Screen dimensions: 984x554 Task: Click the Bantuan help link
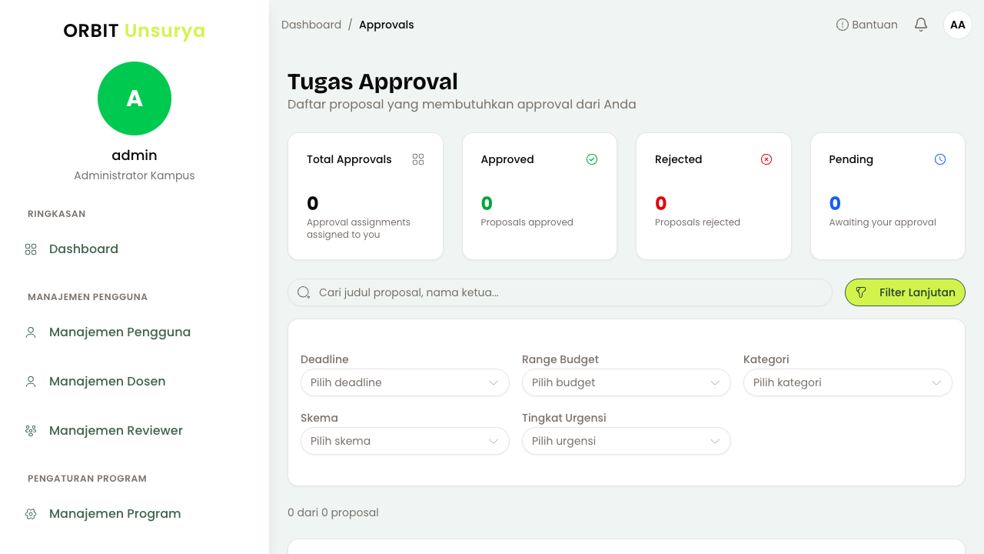[867, 25]
